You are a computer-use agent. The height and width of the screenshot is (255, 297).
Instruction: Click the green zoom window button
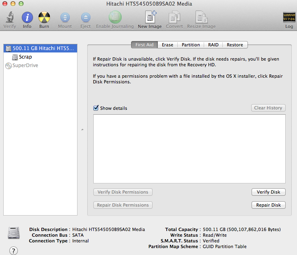pos(21,4)
